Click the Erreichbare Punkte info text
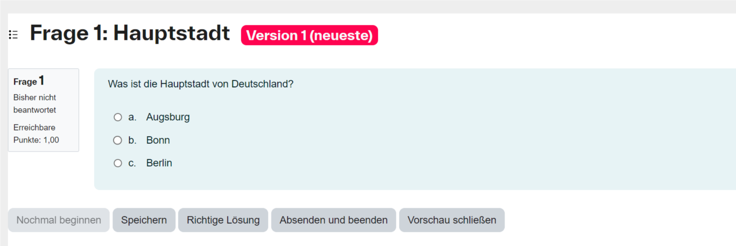736x246 pixels. pos(36,133)
